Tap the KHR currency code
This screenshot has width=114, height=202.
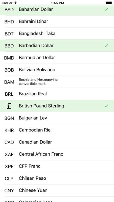[9, 130]
